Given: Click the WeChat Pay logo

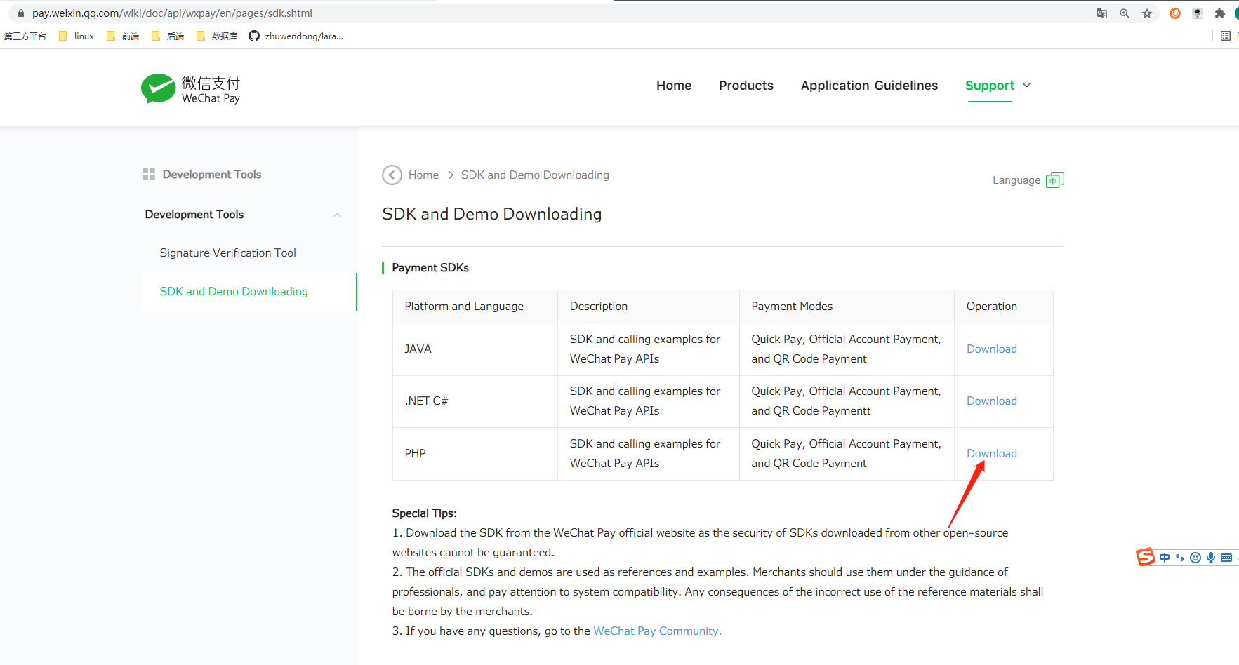Looking at the screenshot, I should pyautogui.click(x=190, y=89).
